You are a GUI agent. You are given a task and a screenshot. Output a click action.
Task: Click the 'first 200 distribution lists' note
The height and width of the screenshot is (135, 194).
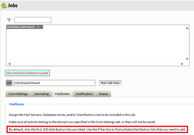[x=97, y=129]
